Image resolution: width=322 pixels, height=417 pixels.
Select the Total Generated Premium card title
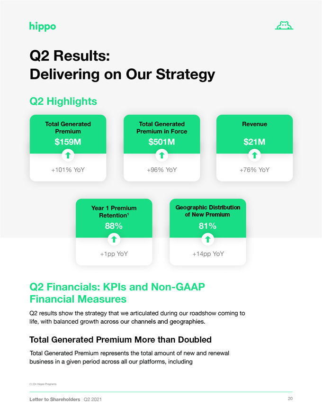(x=68, y=127)
